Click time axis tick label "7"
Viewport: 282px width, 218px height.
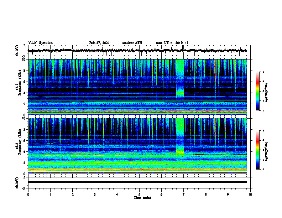pos(184,194)
